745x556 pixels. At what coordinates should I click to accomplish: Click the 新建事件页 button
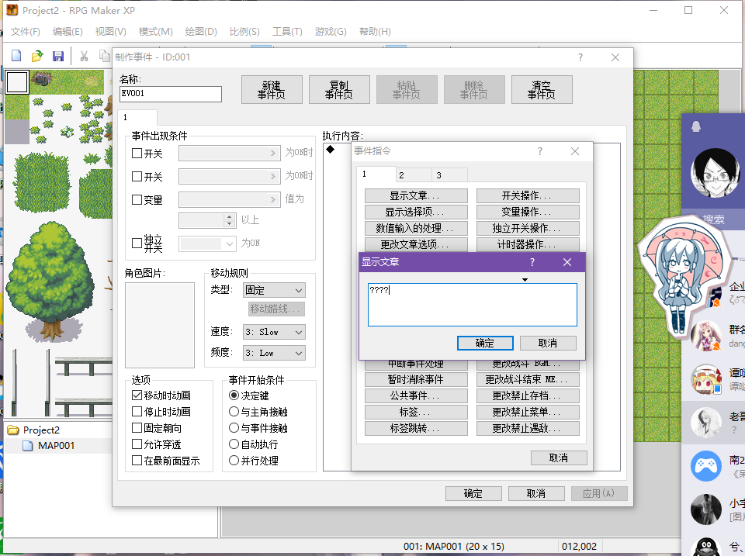point(272,90)
